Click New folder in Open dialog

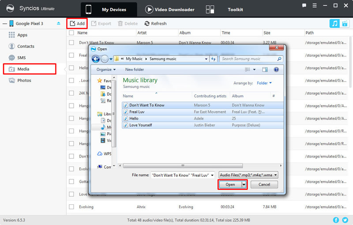coord(135,70)
